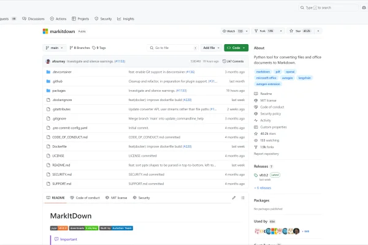Click the fork icon beside 1.9k forks
The image size is (368, 245).
coord(256,147)
